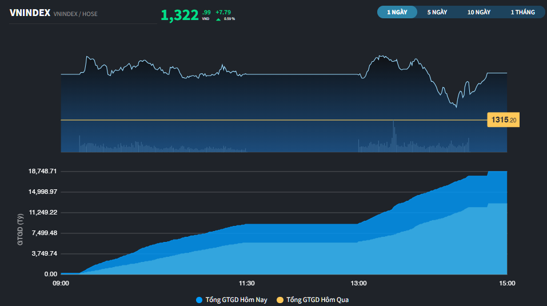Click the VNINDEX title heading

coord(30,13)
